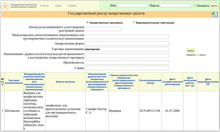Viewport: 220px width, 132px height.
Task: Click the Торговое наименование field with пентаксим
Action: pos(127,49)
